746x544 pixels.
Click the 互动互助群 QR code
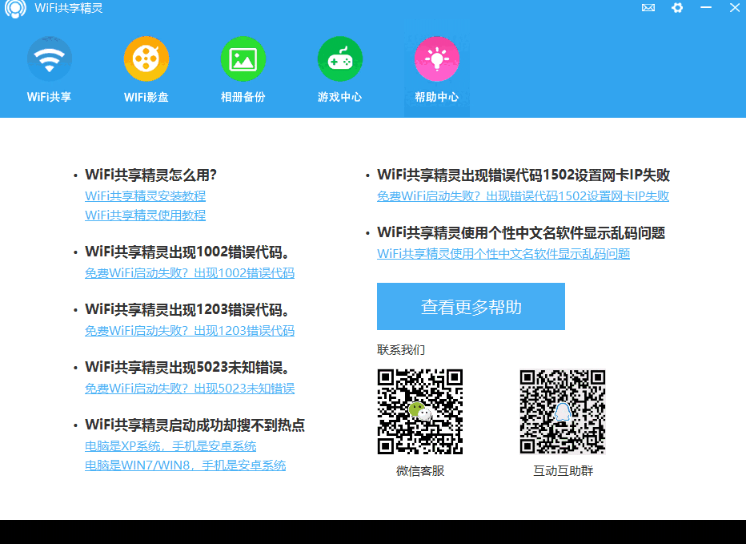coord(563,412)
